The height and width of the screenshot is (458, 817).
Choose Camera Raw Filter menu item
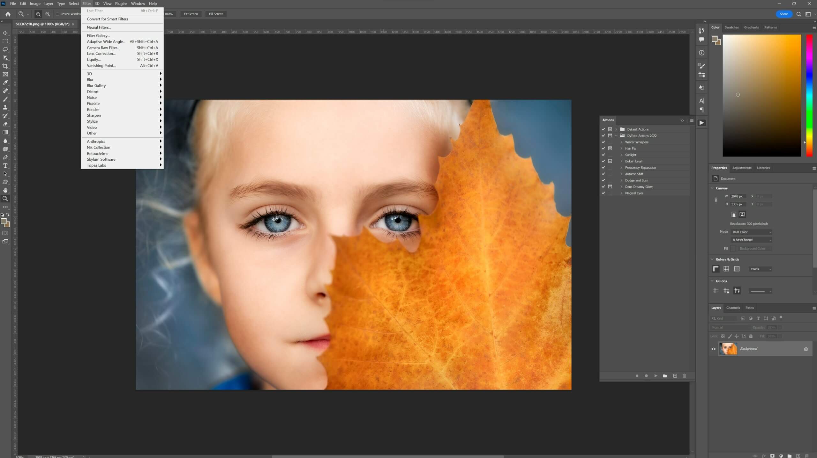[x=122, y=47]
